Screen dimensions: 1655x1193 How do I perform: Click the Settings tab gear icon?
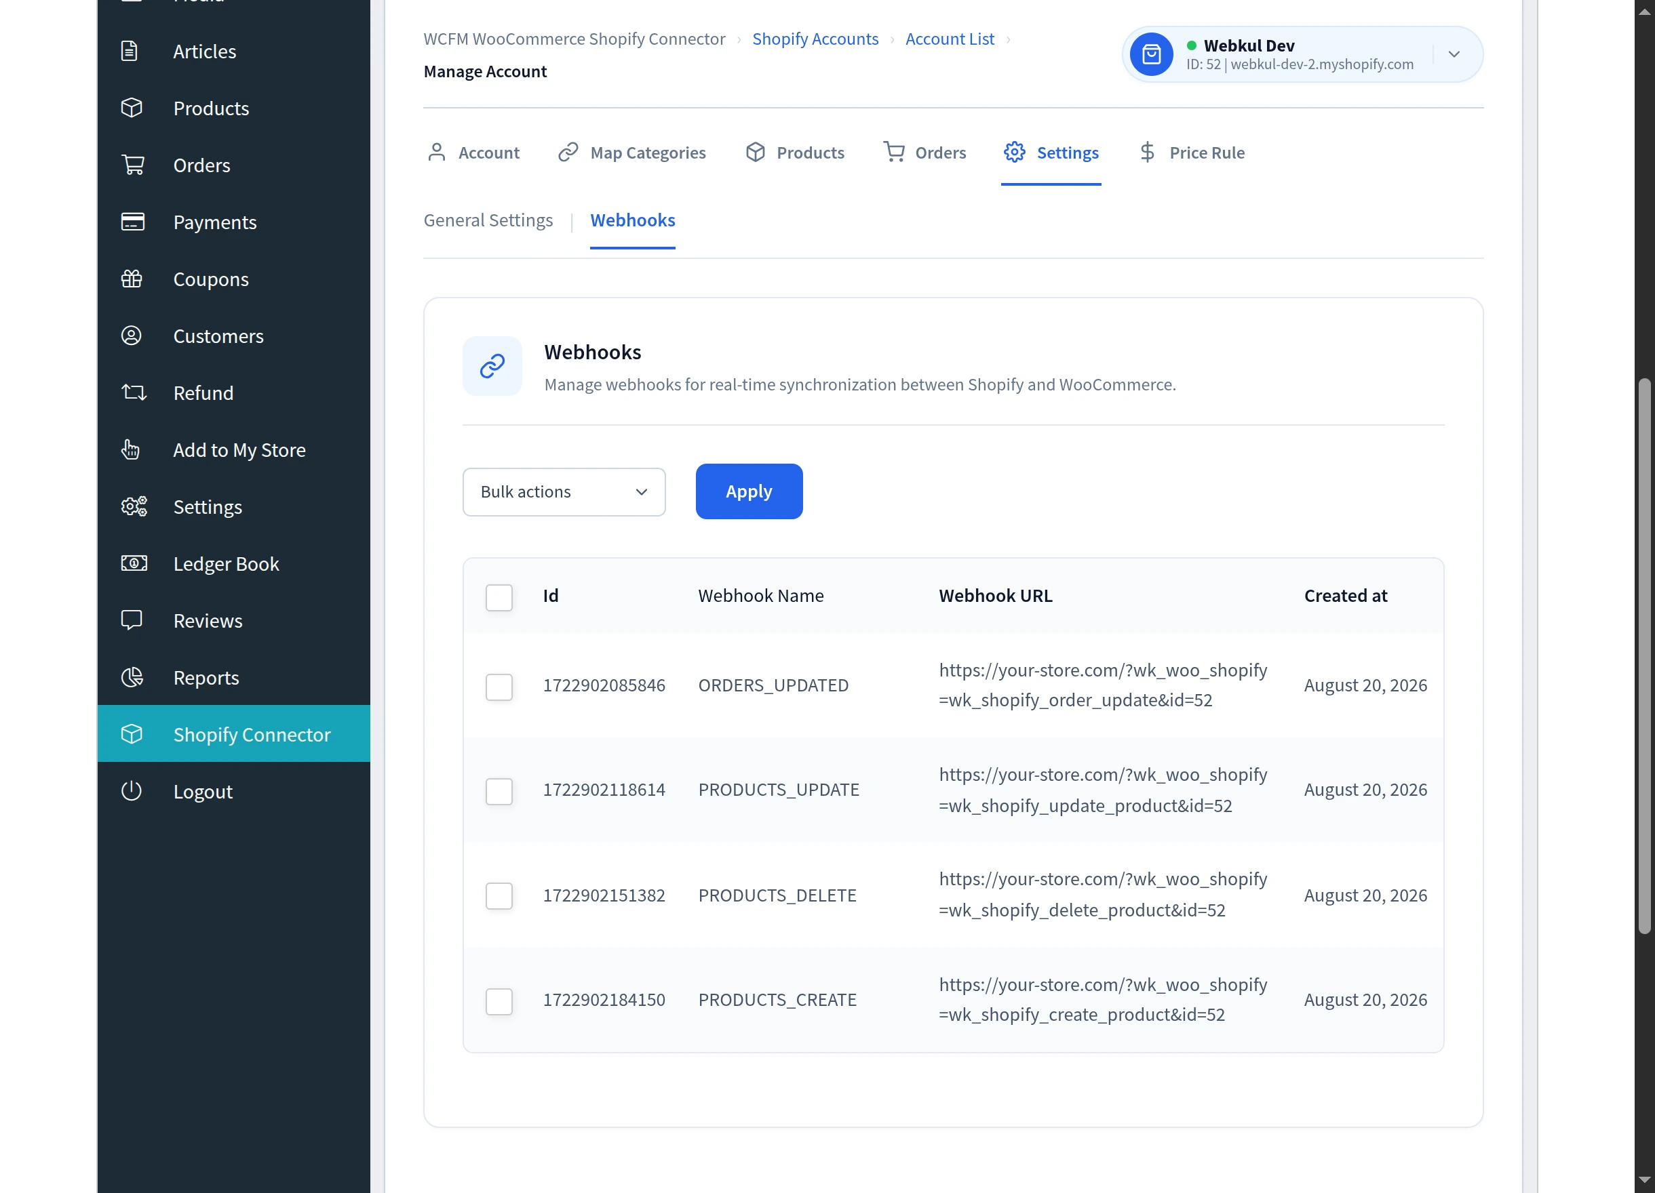point(1014,152)
